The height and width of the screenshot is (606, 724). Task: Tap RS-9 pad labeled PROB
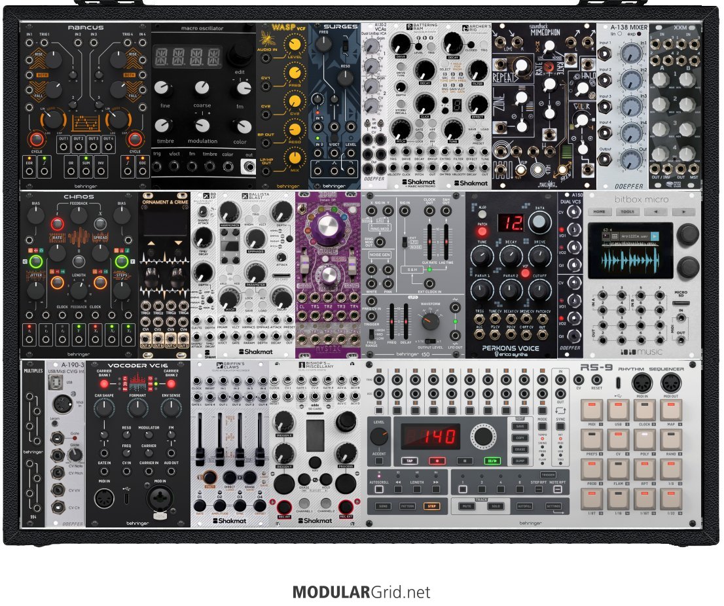tap(592, 470)
